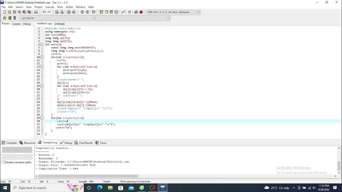
Task: Click the Close tab in the bottom panel
Action: point(101,143)
